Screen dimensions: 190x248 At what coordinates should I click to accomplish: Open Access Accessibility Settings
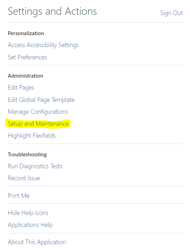[43, 45]
